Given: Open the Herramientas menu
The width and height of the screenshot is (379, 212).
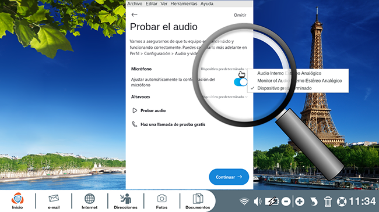Looking at the screenshot, I should point(184,3).
